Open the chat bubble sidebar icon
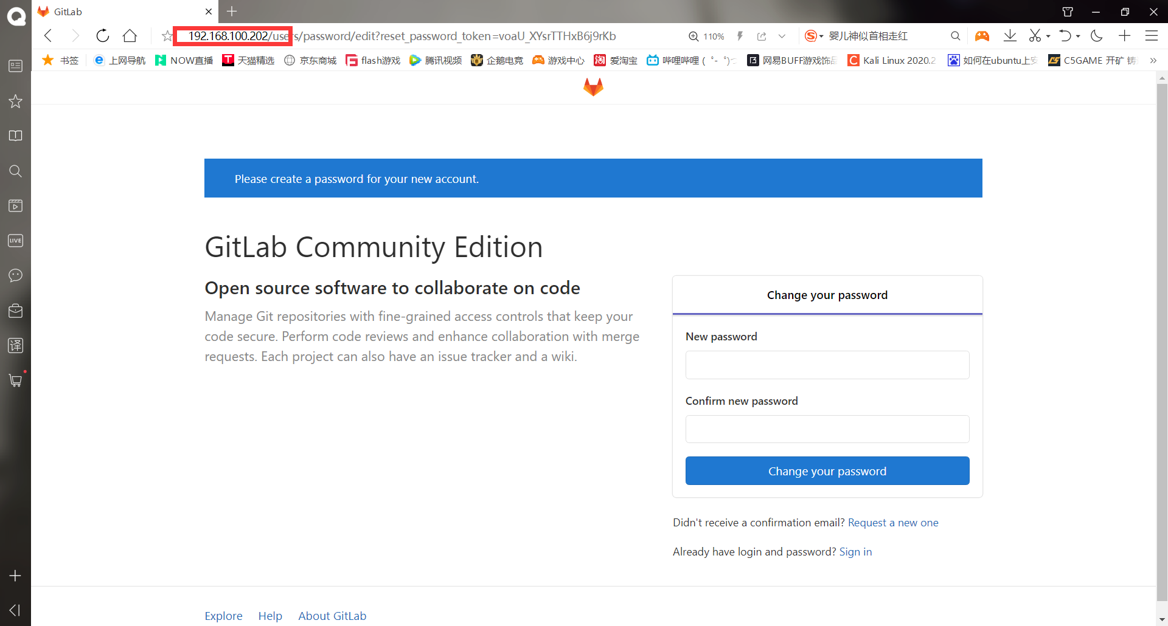The height and width of the screenshot is (626, 1168). [16, 275]
